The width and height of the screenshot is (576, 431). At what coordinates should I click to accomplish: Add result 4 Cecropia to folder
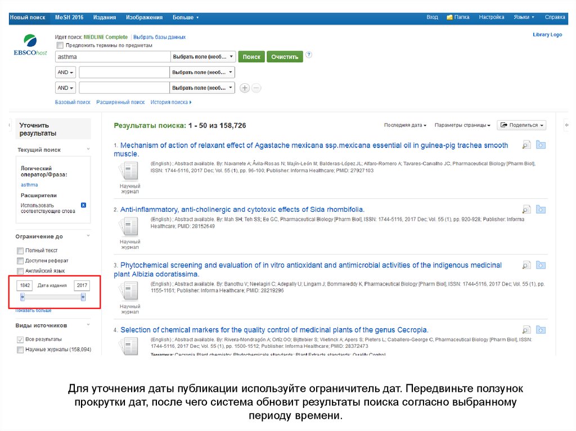(541, 330)
